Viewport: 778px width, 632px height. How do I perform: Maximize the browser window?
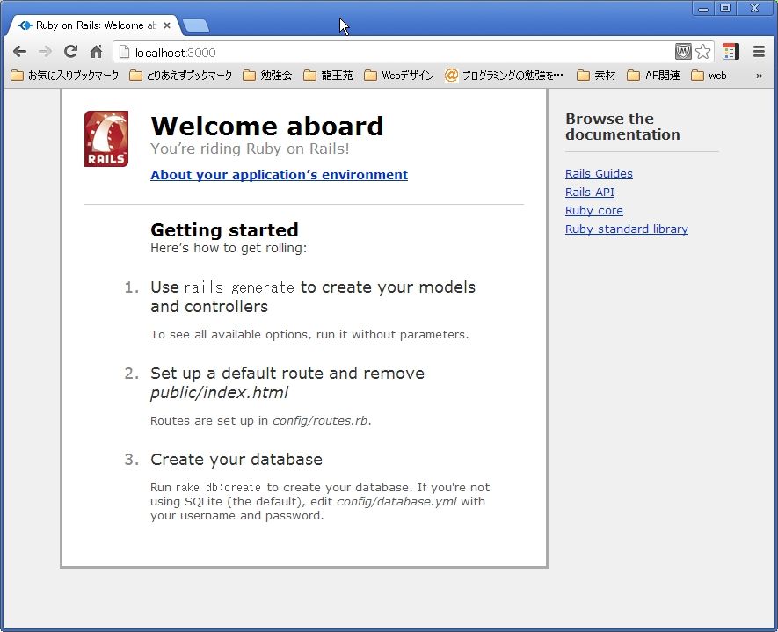(725, 9)
